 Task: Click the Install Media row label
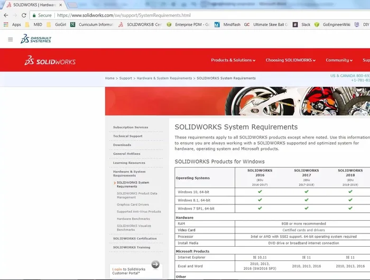tap(188, 243)
